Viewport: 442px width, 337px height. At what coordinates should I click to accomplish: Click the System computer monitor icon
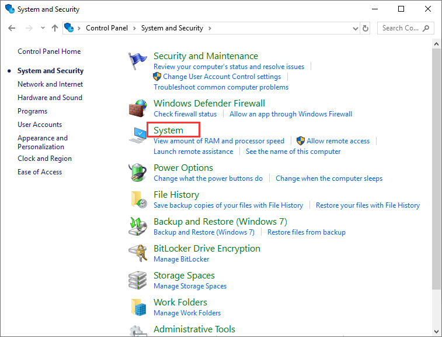pyautogui.click(x=138, y=135)
